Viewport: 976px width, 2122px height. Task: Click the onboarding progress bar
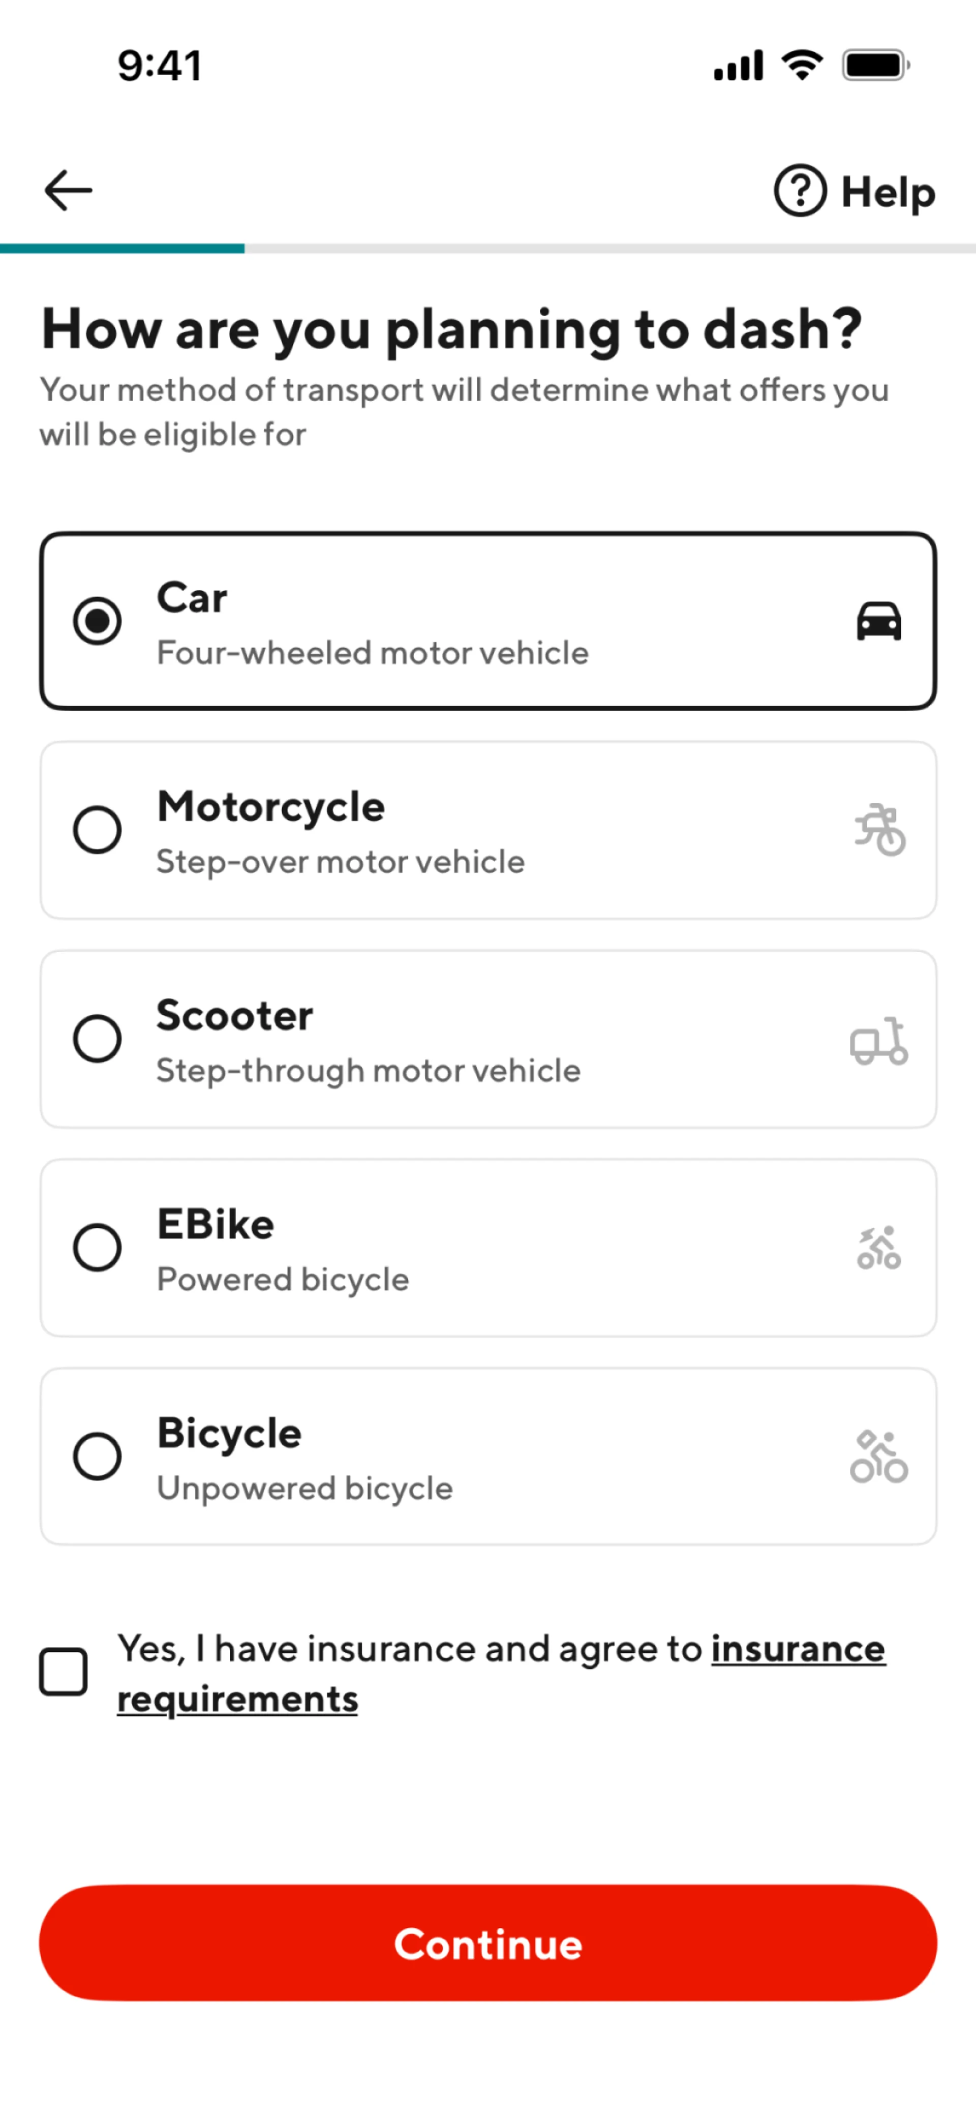click(x=487, y=248)
